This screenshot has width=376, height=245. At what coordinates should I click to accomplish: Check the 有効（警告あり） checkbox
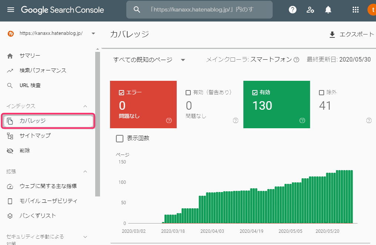coord(188,93)
